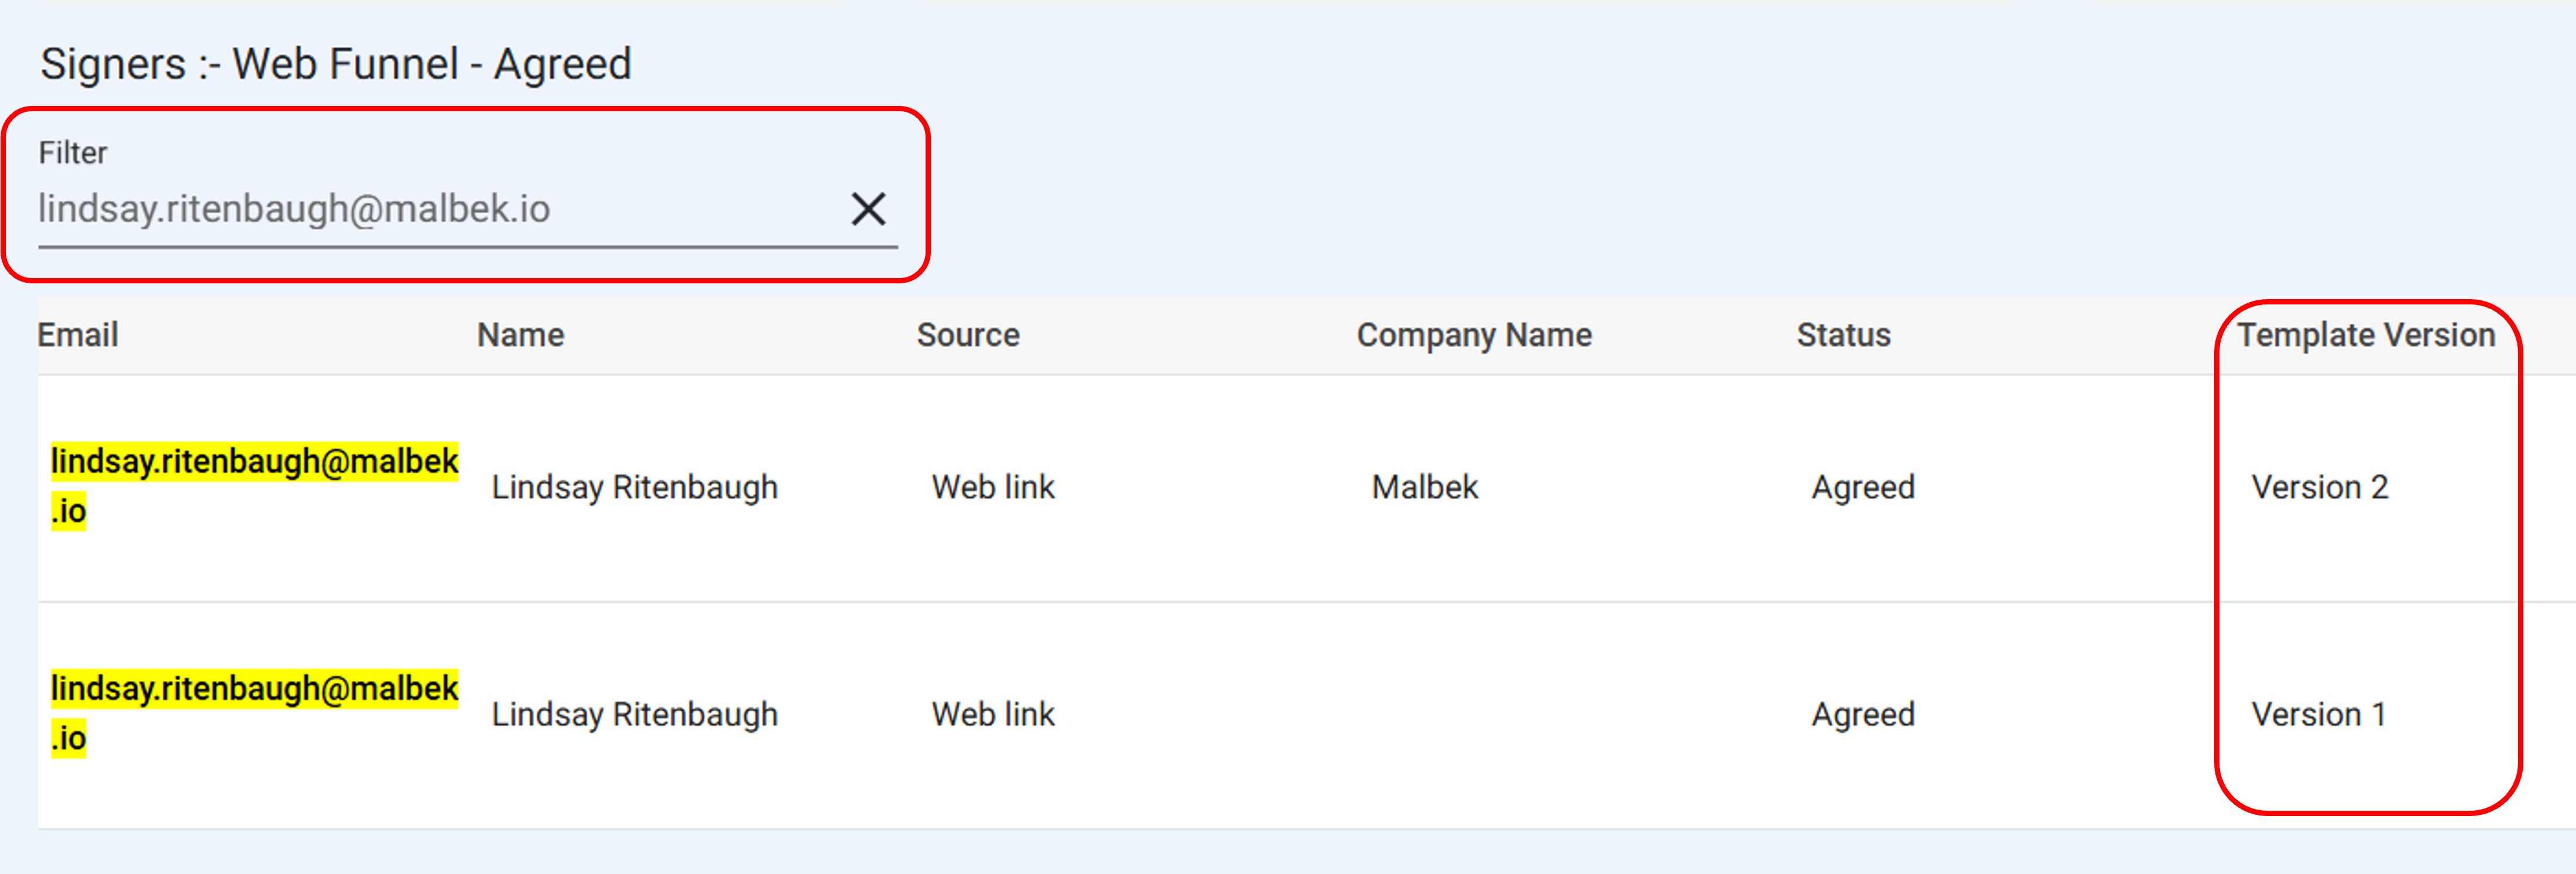The image size is (2576, 874).
Task: Clear the filter text with the X icon
Action: click(x=868, y=209)
